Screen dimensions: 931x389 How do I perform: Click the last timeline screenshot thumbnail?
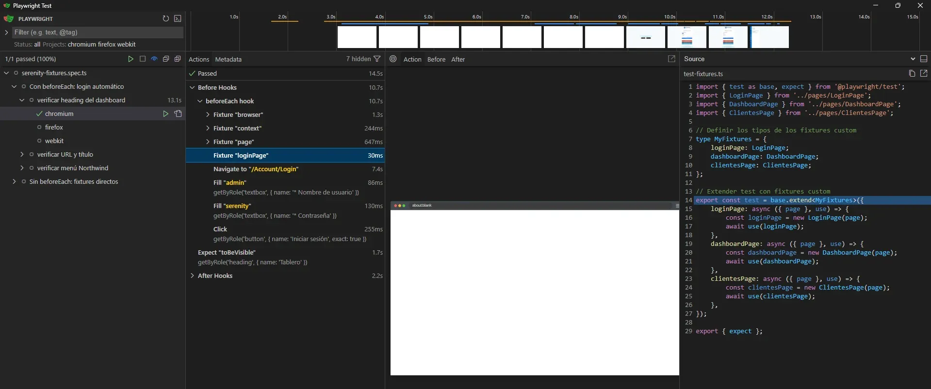coord(769,37)
